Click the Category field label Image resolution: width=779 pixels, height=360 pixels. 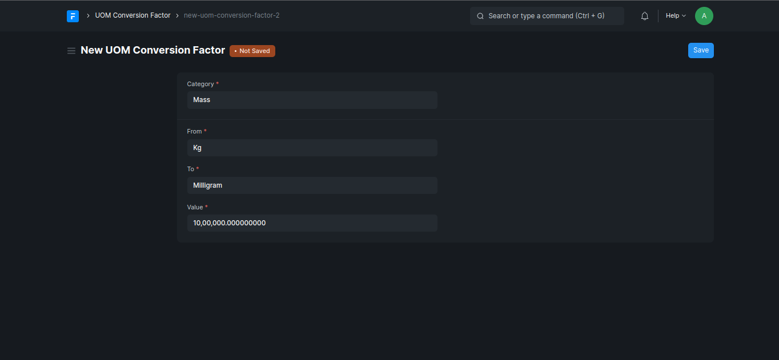(x=200, y=84)
